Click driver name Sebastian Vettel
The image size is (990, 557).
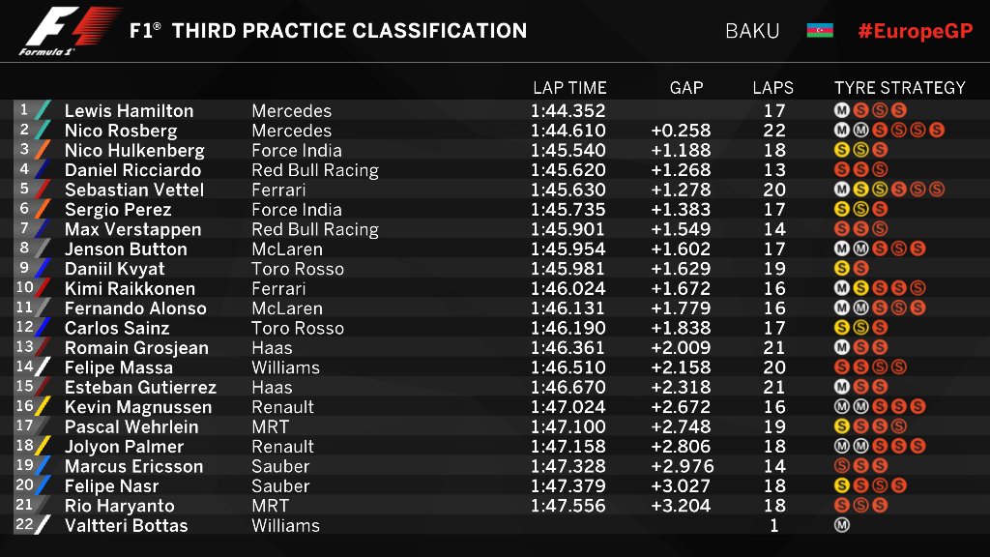click(133, 190)
